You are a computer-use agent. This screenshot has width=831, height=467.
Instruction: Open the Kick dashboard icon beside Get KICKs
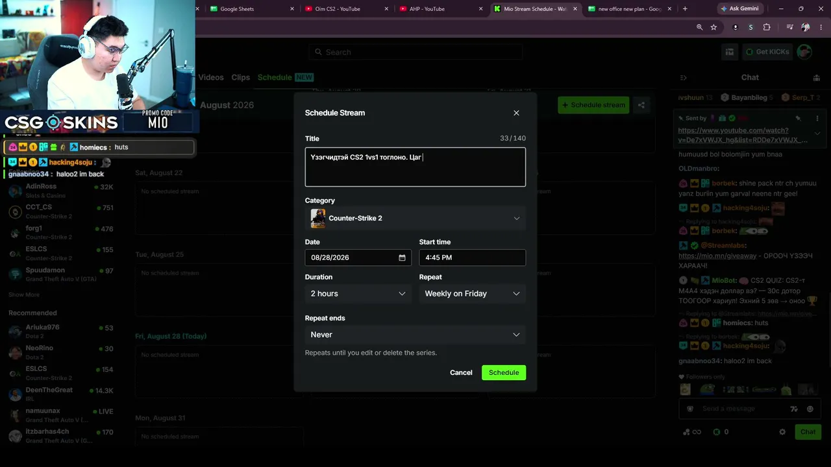pos(730,52)
